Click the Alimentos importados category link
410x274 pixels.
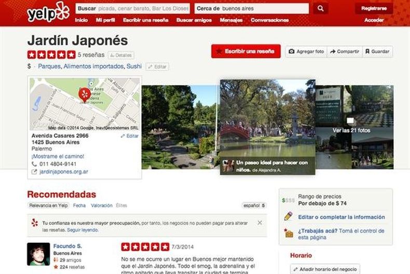click(x=93, y=66)
